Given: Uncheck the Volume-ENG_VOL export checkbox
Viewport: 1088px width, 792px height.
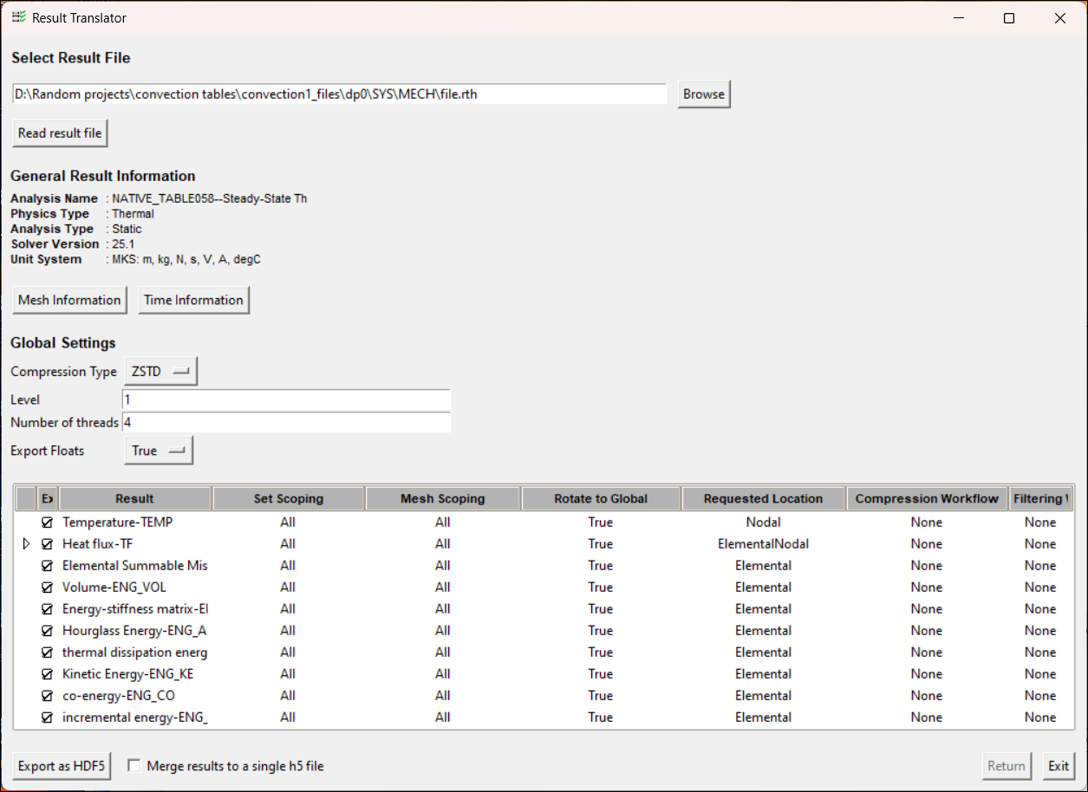Looking at the screenshot, I should click(47, 587).
